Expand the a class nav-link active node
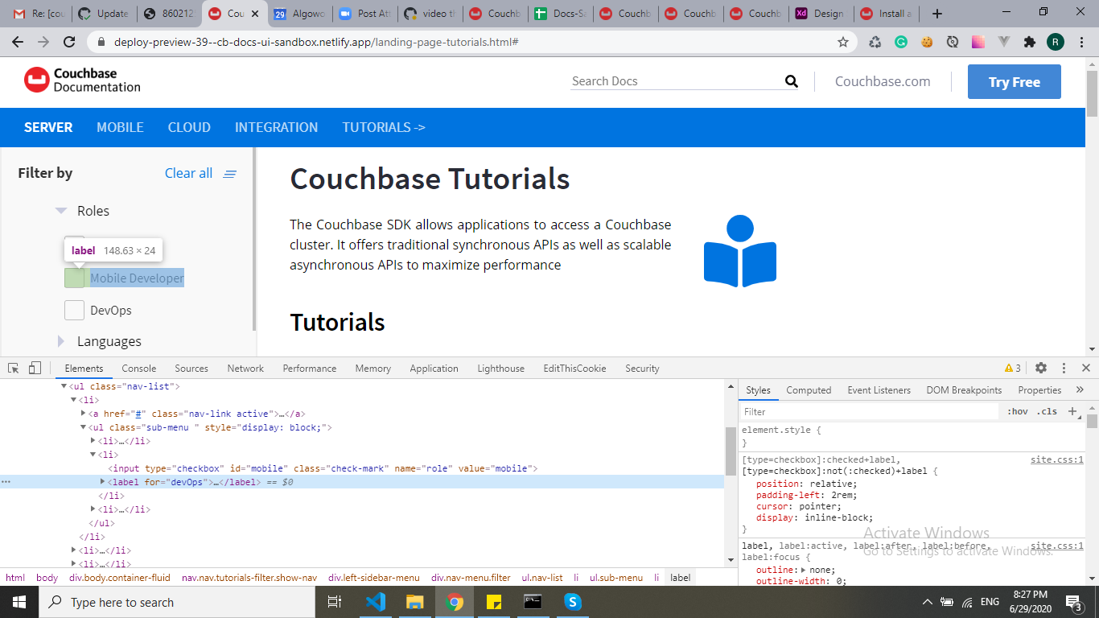Screen dimensions: 1099x618 coord(84,414)
